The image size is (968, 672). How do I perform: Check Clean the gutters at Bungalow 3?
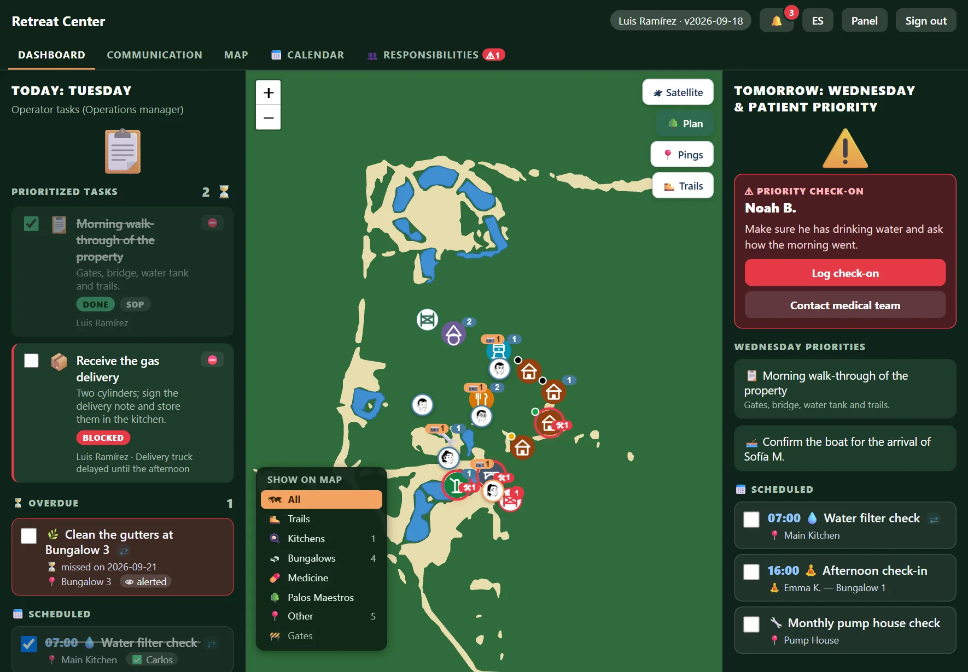(x=29, y=536)
